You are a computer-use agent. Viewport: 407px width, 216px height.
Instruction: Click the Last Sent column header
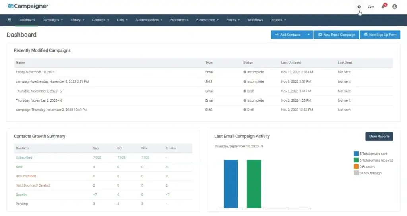click(x=345, y=62)
